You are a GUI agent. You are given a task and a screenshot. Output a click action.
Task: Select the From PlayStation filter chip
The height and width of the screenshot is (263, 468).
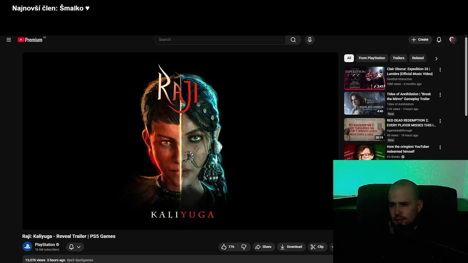click(372, 58)
